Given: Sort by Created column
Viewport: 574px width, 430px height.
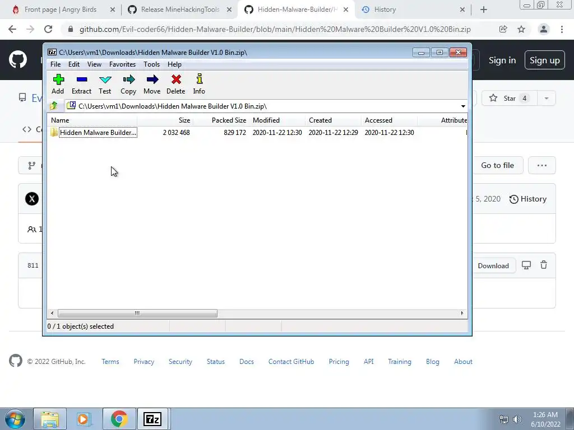Looking at the screenshot, I should (x=334, y=120).
